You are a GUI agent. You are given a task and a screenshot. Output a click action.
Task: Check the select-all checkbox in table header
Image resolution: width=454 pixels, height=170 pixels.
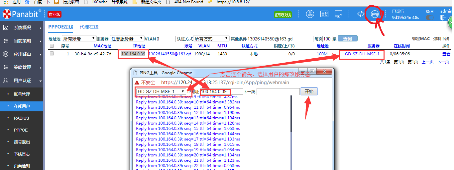tap(52, 46)
